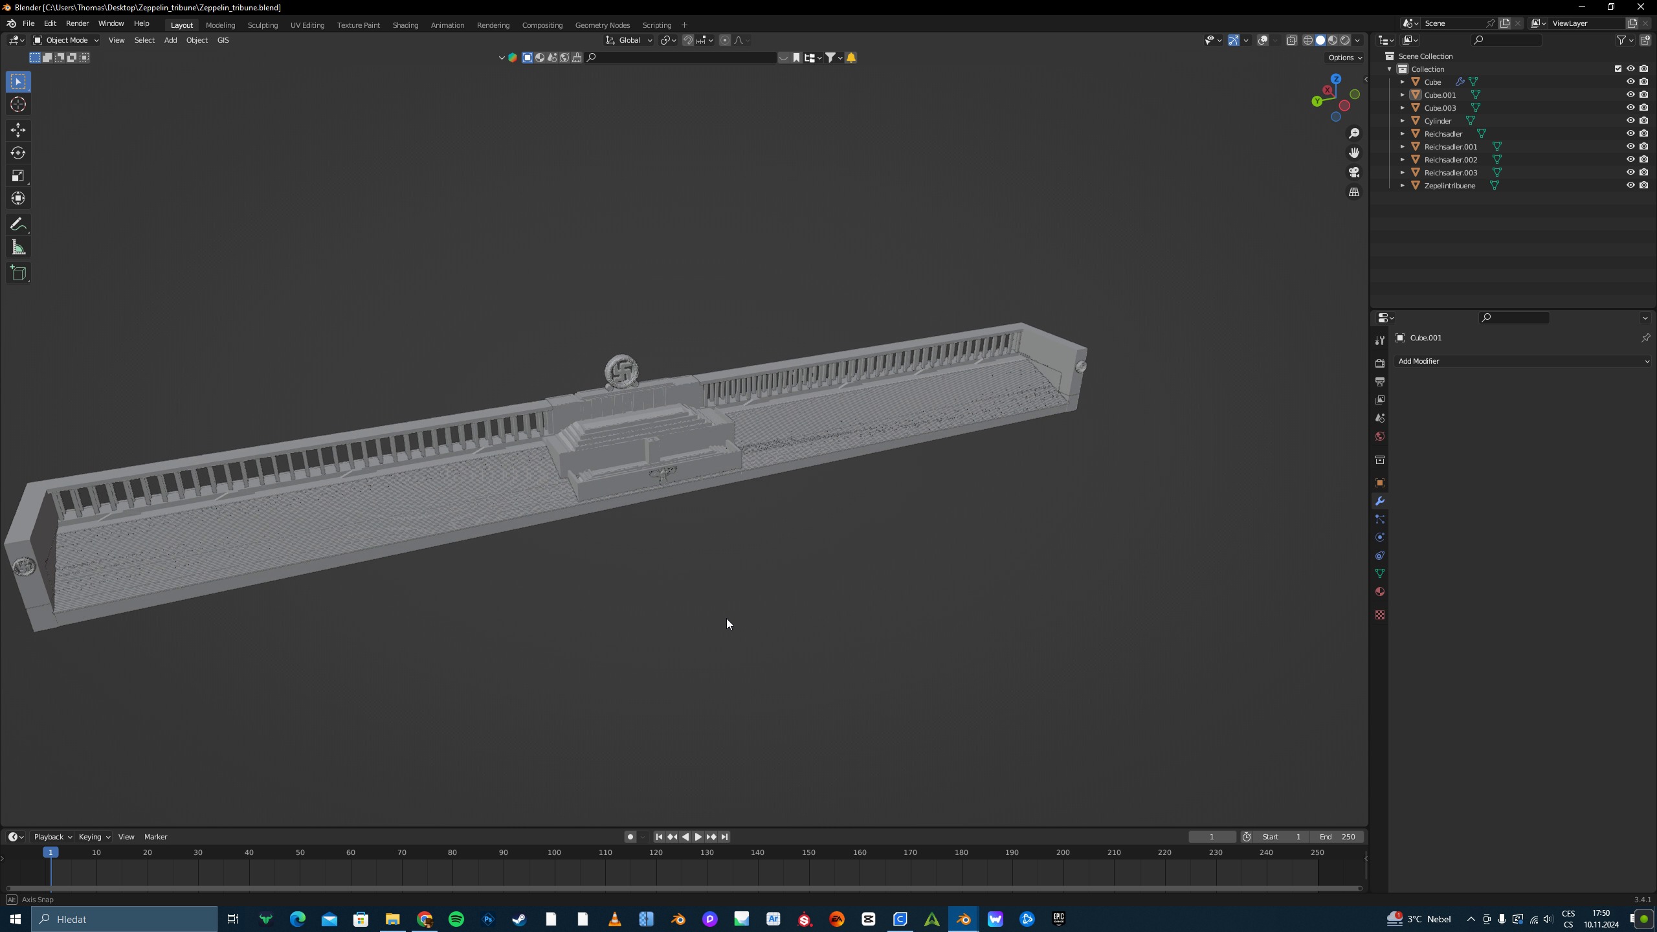Open Spotify from the taskbar
The image size is (1657, 932).
point(456,919)
